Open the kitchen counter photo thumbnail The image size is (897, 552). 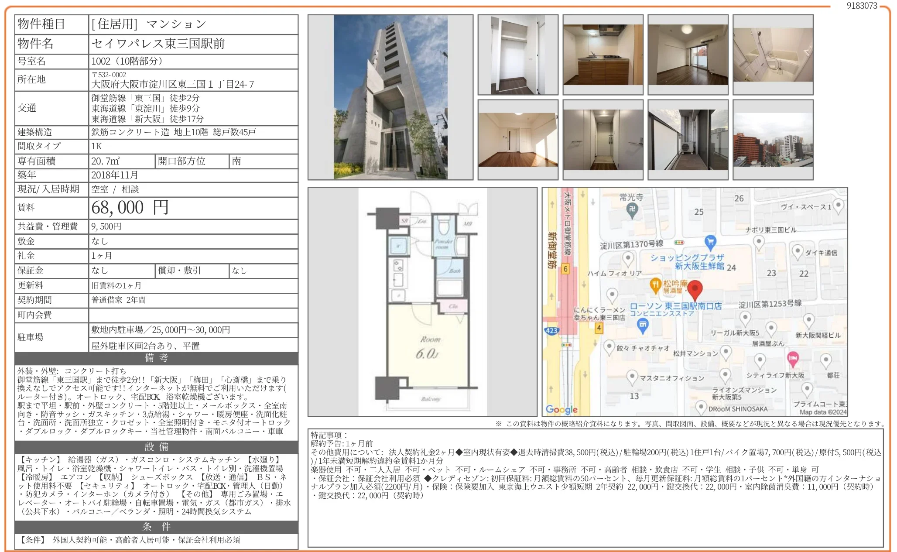coord(603,55)
